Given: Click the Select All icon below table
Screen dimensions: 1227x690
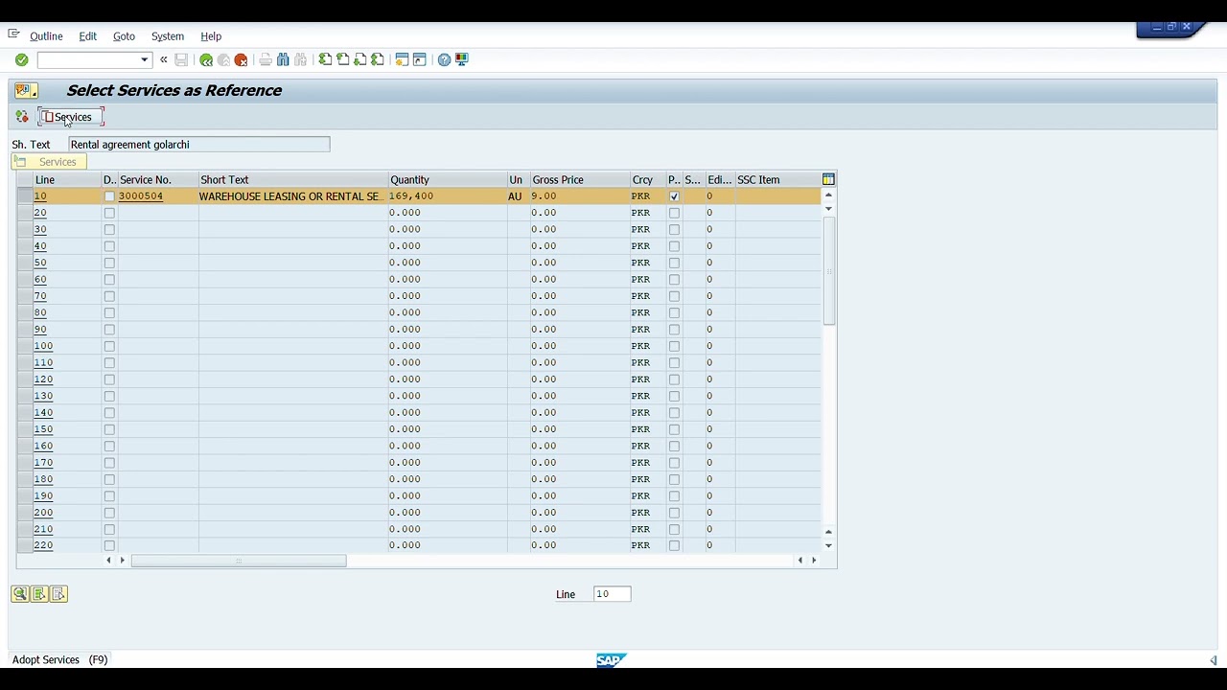Looking at the screenshot, I should 39,594.
